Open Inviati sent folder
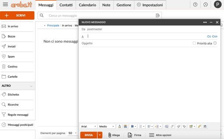Image resolution: width=224 pixels, height=139 pixels. point(17,46)
